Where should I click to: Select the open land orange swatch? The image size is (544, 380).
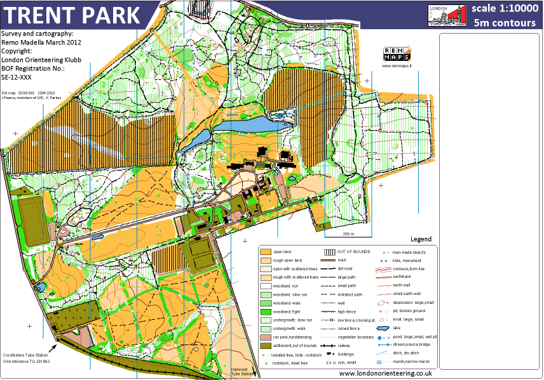pos(265,252)
